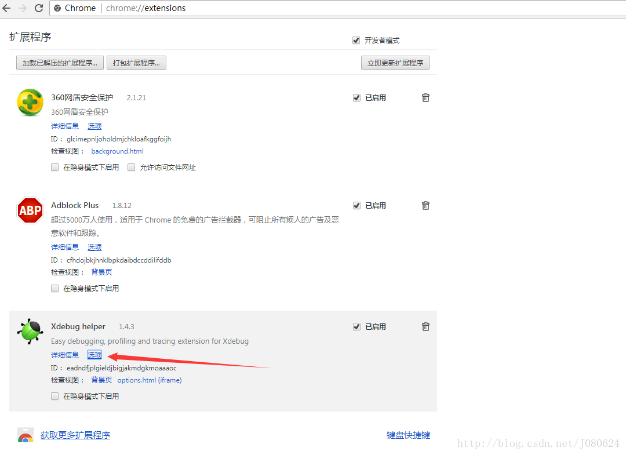Click the Xdebug helper green bug icon

(x=30, y=332)
